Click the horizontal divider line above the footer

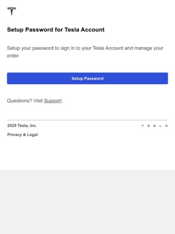click(87, 120)
